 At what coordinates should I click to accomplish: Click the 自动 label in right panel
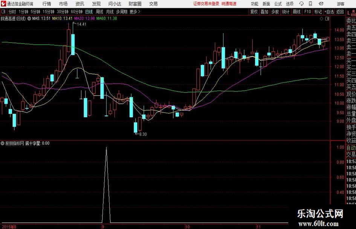coord(351,148)
